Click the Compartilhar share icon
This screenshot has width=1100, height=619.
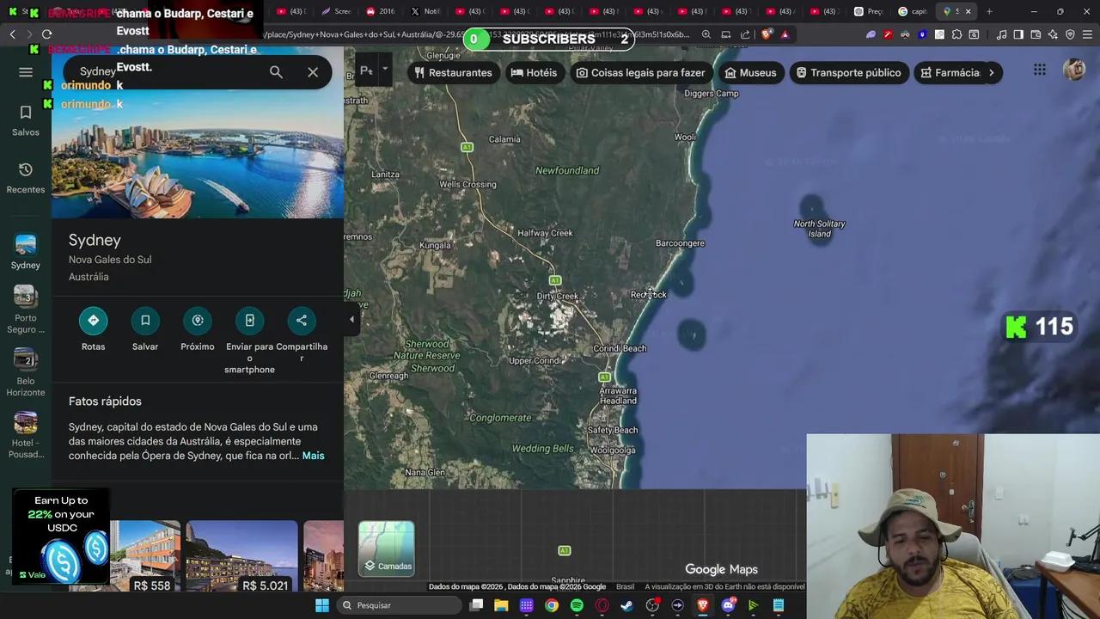[302, 321]
